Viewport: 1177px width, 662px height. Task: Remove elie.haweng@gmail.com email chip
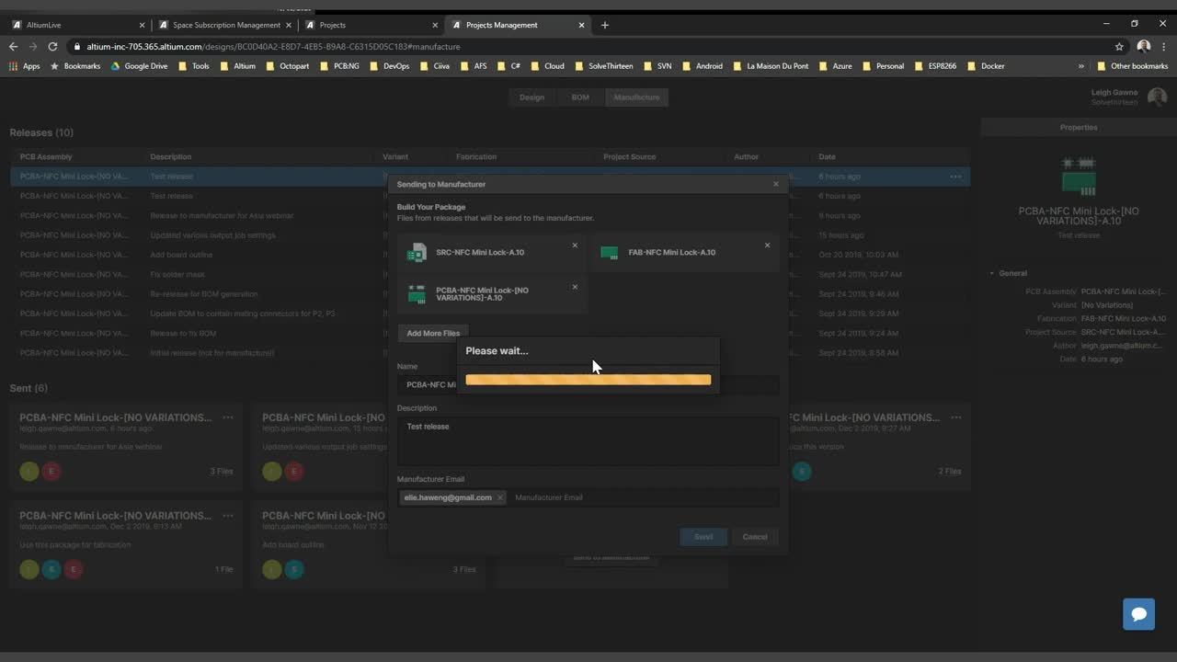click(499, 497)
